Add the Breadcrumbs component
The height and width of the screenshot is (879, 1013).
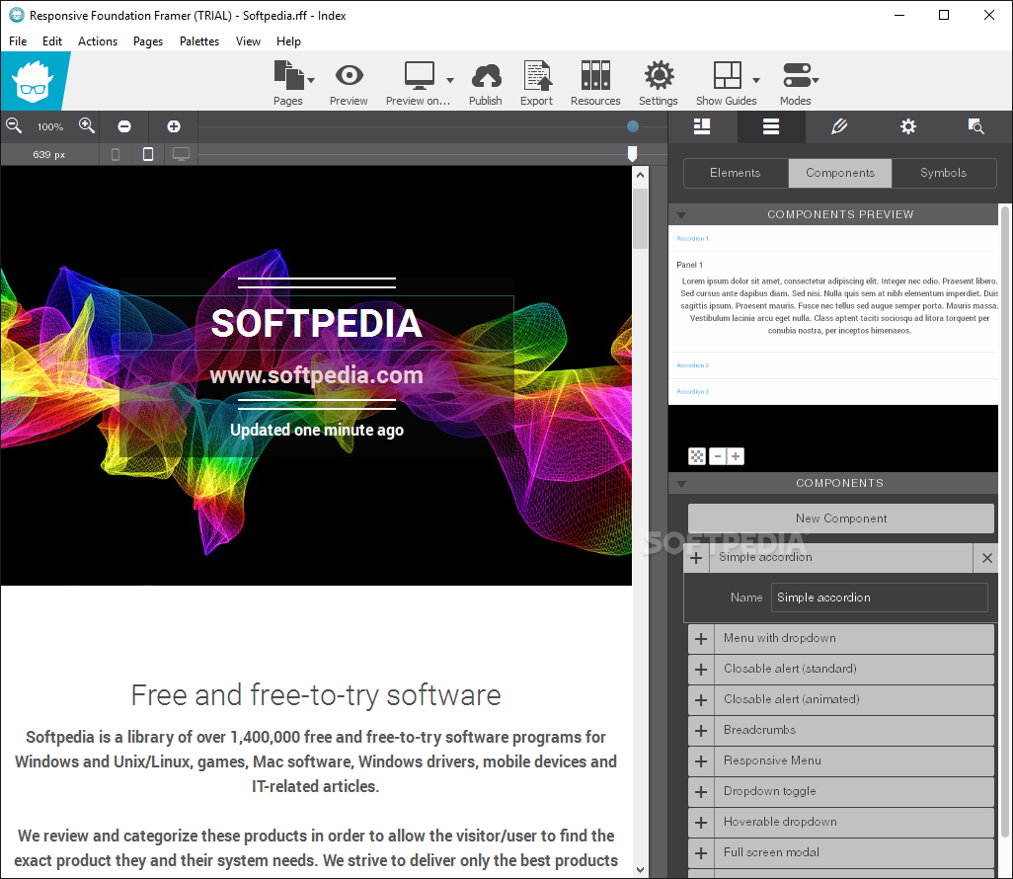coord(701,731)
